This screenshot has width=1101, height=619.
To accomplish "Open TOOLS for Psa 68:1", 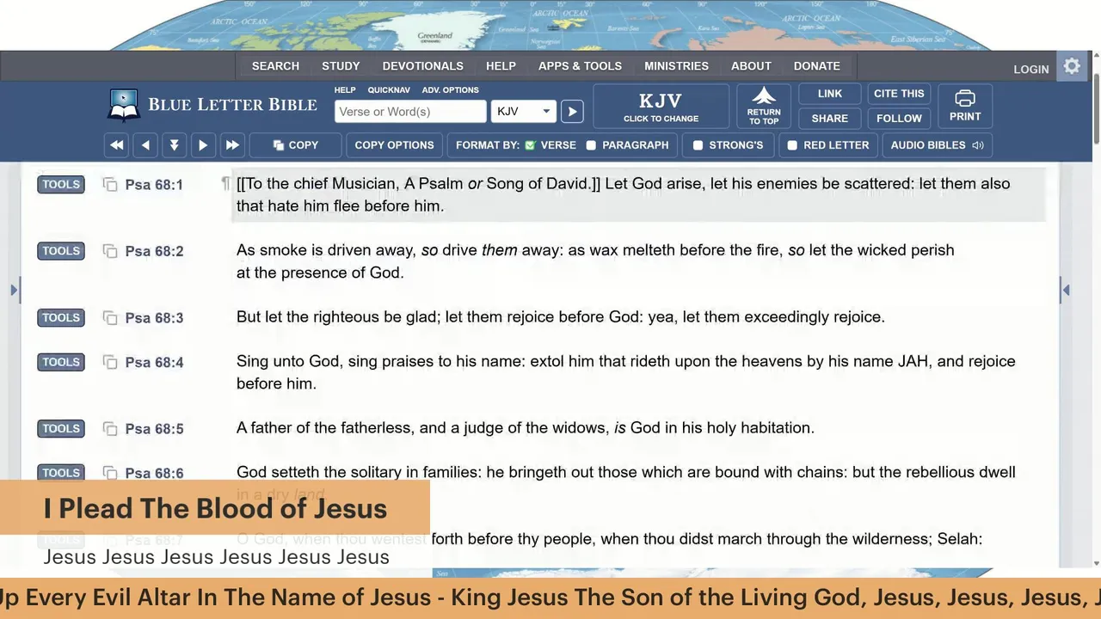I will coord(61,184).
